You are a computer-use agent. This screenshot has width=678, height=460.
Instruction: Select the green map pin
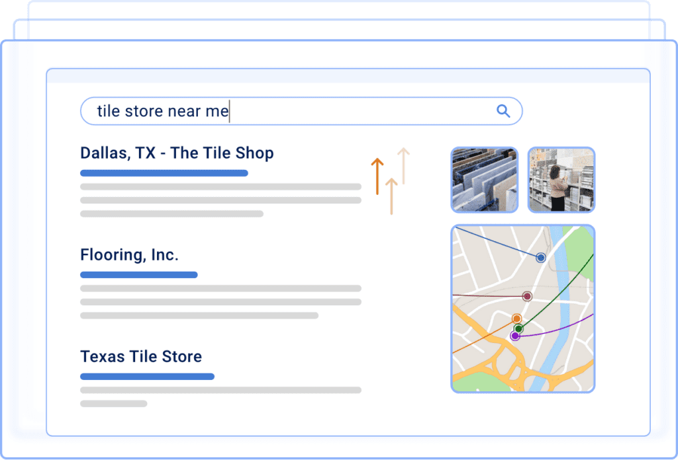[519, 328]
